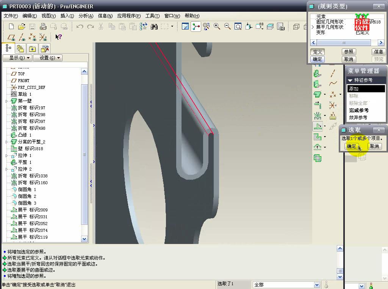Select the unbend tool icon
The image size is (388, 289).
tap(318, 126)
